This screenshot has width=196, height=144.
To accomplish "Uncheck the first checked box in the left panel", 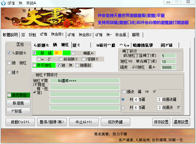I will [x=9, y=53].
